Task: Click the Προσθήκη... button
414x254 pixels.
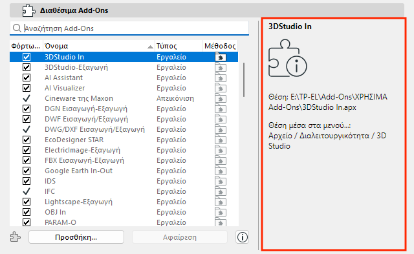Action: point(76,237)
